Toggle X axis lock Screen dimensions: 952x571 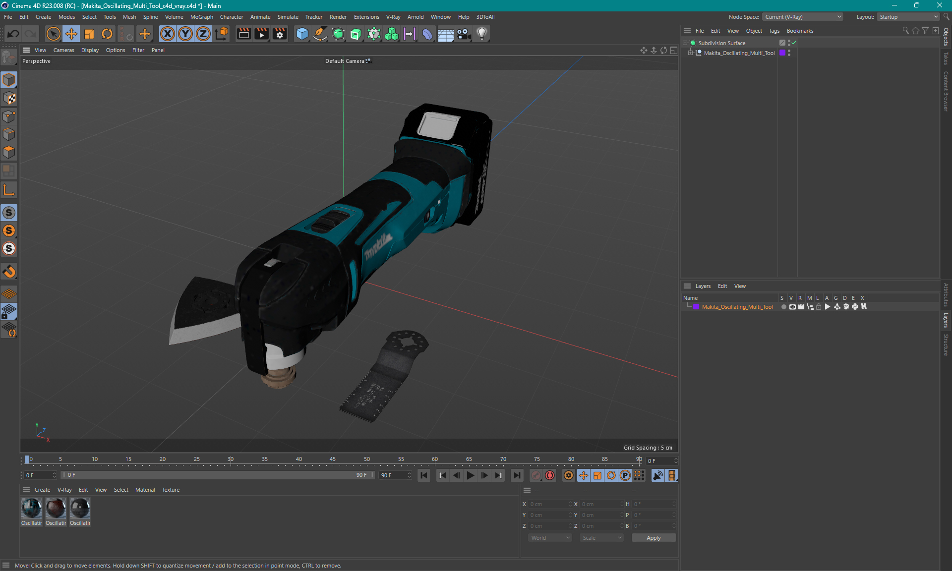168,34
